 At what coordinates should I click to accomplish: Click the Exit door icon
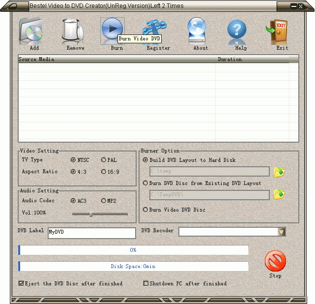277,32
